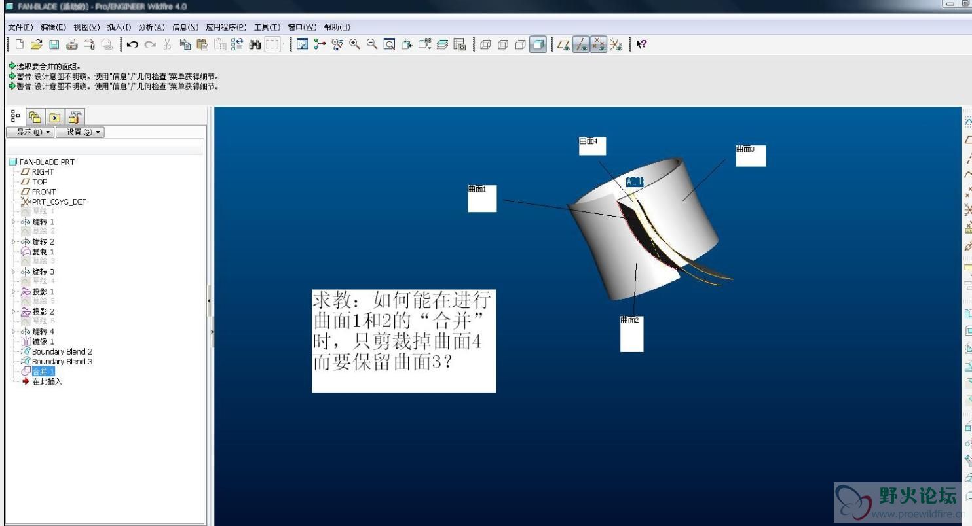Click the Orient mode icon
This screenshot has width=972, height=526.
point(337,44)
